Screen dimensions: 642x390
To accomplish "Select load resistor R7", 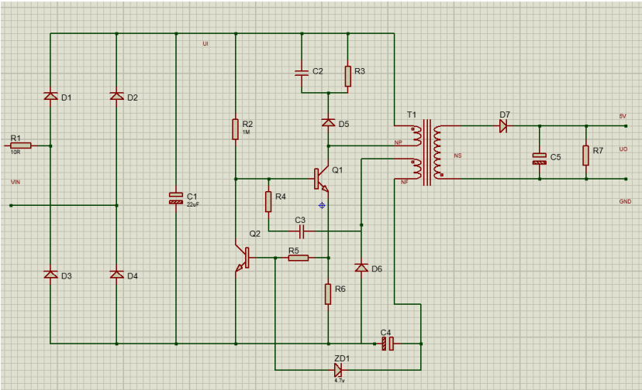I will pos(586,152).
